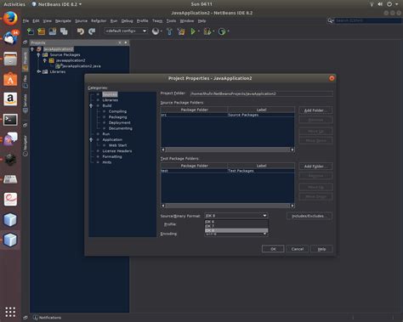The image size is (403, 322).
Task: Click OK in Project Properties
Action: pyautogui.click(x=273, y=249)
